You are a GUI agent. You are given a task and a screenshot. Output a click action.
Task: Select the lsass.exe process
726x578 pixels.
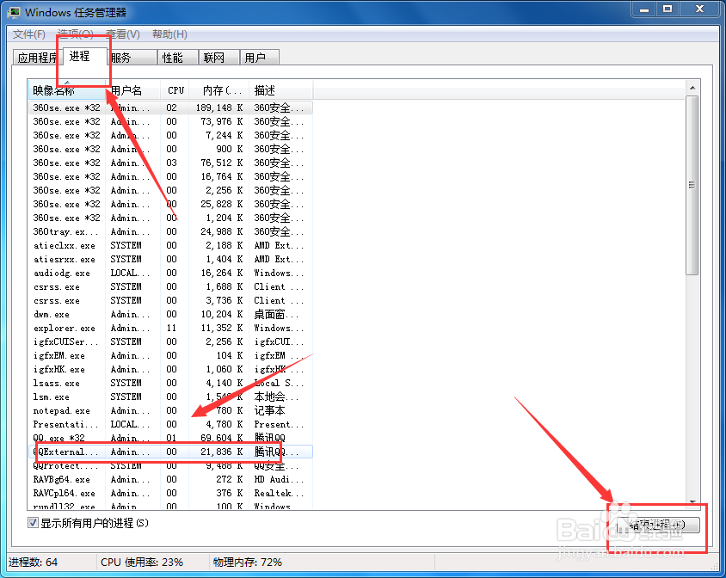point(170,383)
